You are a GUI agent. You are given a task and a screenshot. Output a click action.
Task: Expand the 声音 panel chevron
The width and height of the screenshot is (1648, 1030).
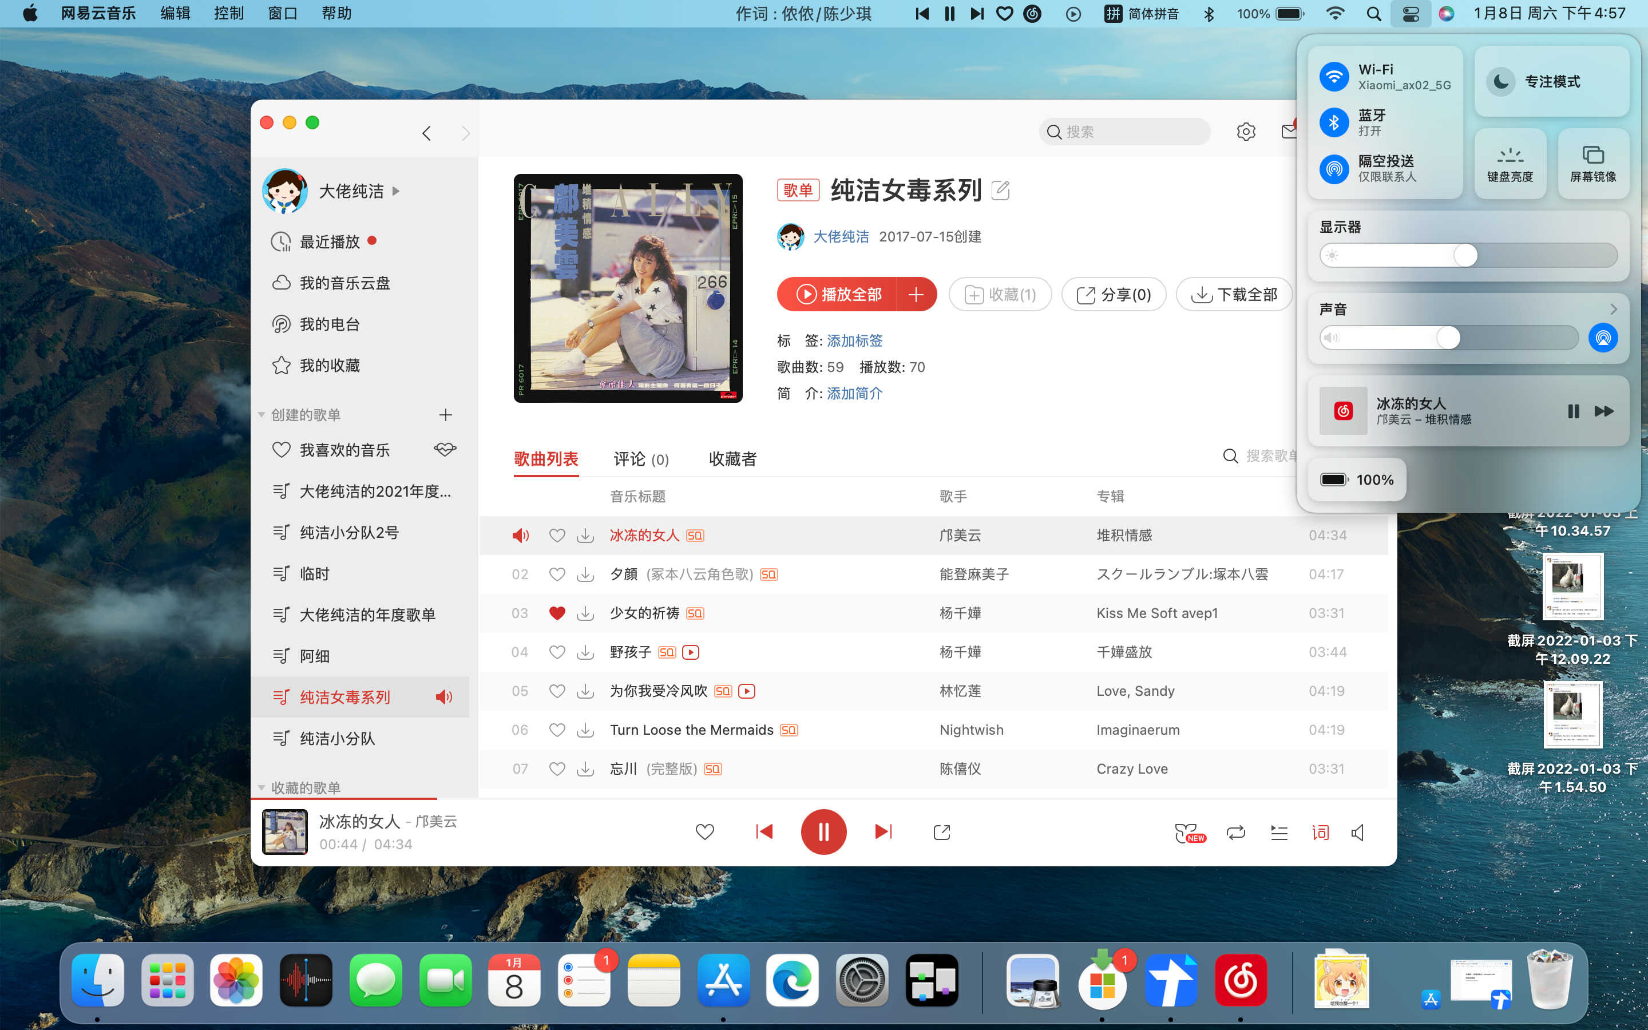[x=1613, y=309]
